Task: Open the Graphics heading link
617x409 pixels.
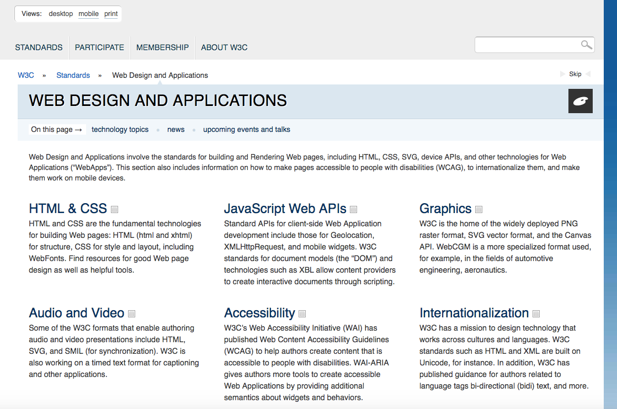Action: [x=445, y=209]
